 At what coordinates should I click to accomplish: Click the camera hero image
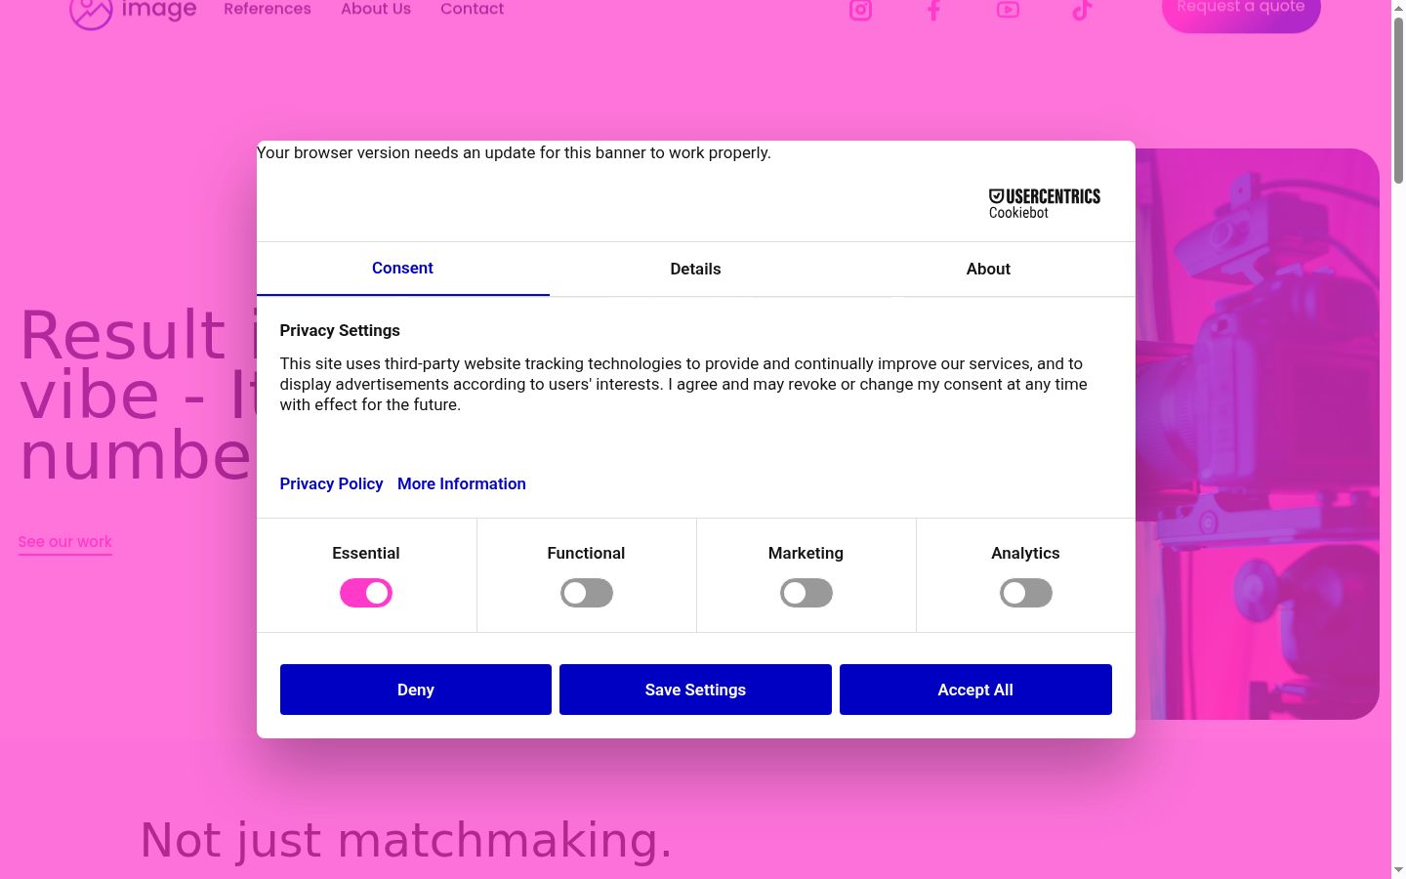pyautogui.click(x=1258, y=434)
